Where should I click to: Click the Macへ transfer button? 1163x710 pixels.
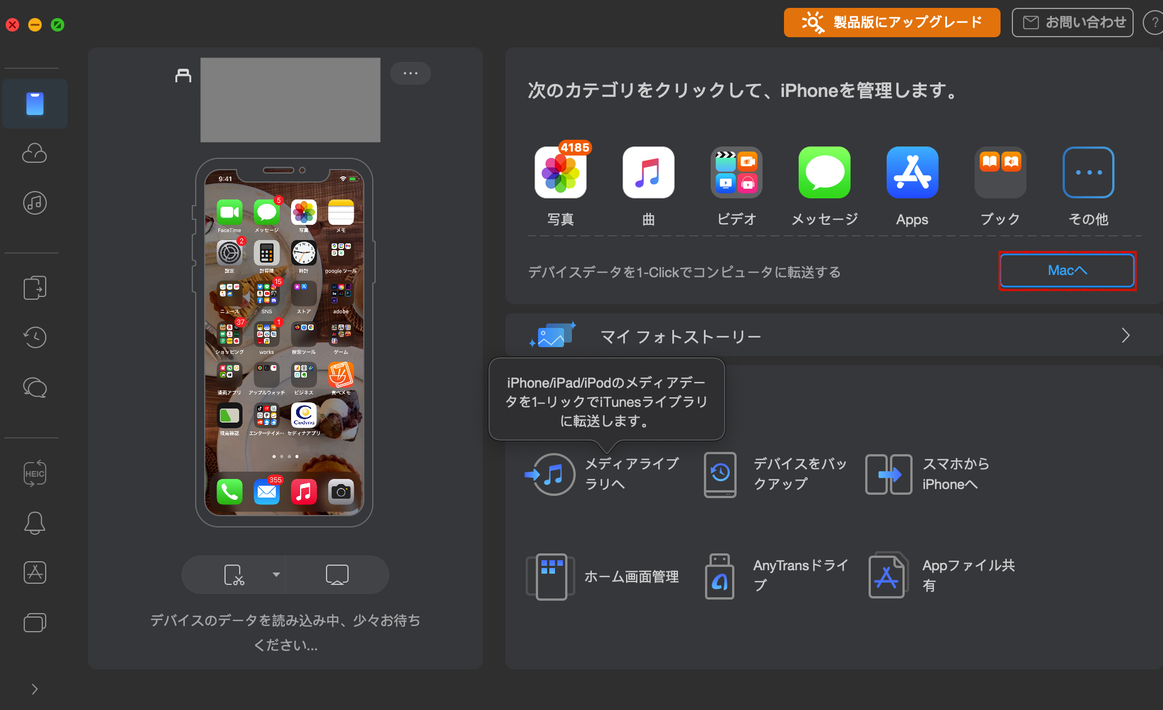pos(1067,270)
